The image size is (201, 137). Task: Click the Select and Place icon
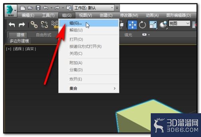click(x=163, y=24)
